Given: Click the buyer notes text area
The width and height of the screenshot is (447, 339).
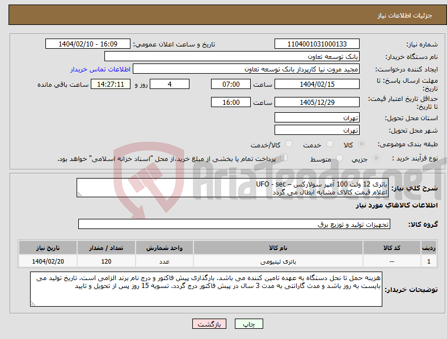Looking at the screenshot, I should 206,289.
